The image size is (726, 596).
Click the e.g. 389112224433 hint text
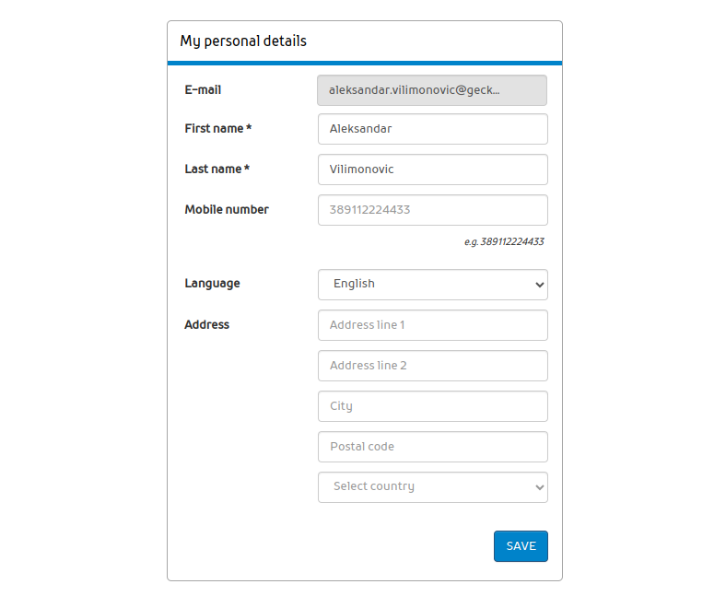click(504, 242)
